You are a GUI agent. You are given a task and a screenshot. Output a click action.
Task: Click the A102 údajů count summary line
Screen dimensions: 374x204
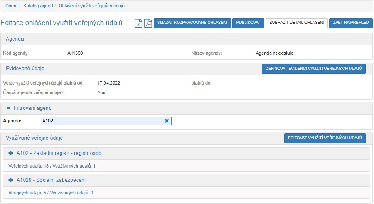[x=52, y=166]
